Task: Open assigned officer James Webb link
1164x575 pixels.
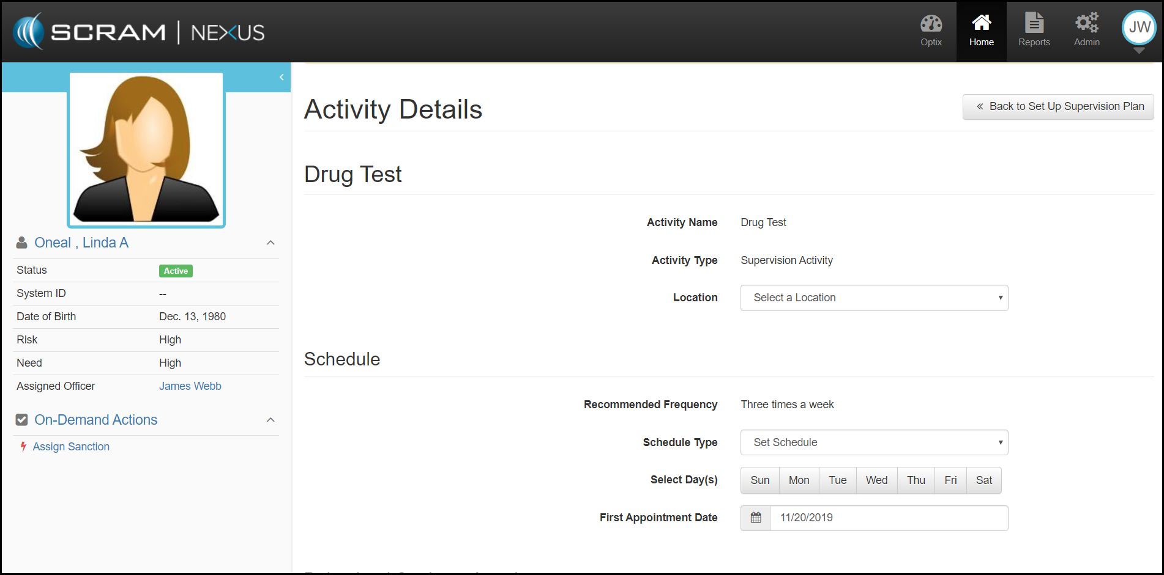Action: click(190, 386)
